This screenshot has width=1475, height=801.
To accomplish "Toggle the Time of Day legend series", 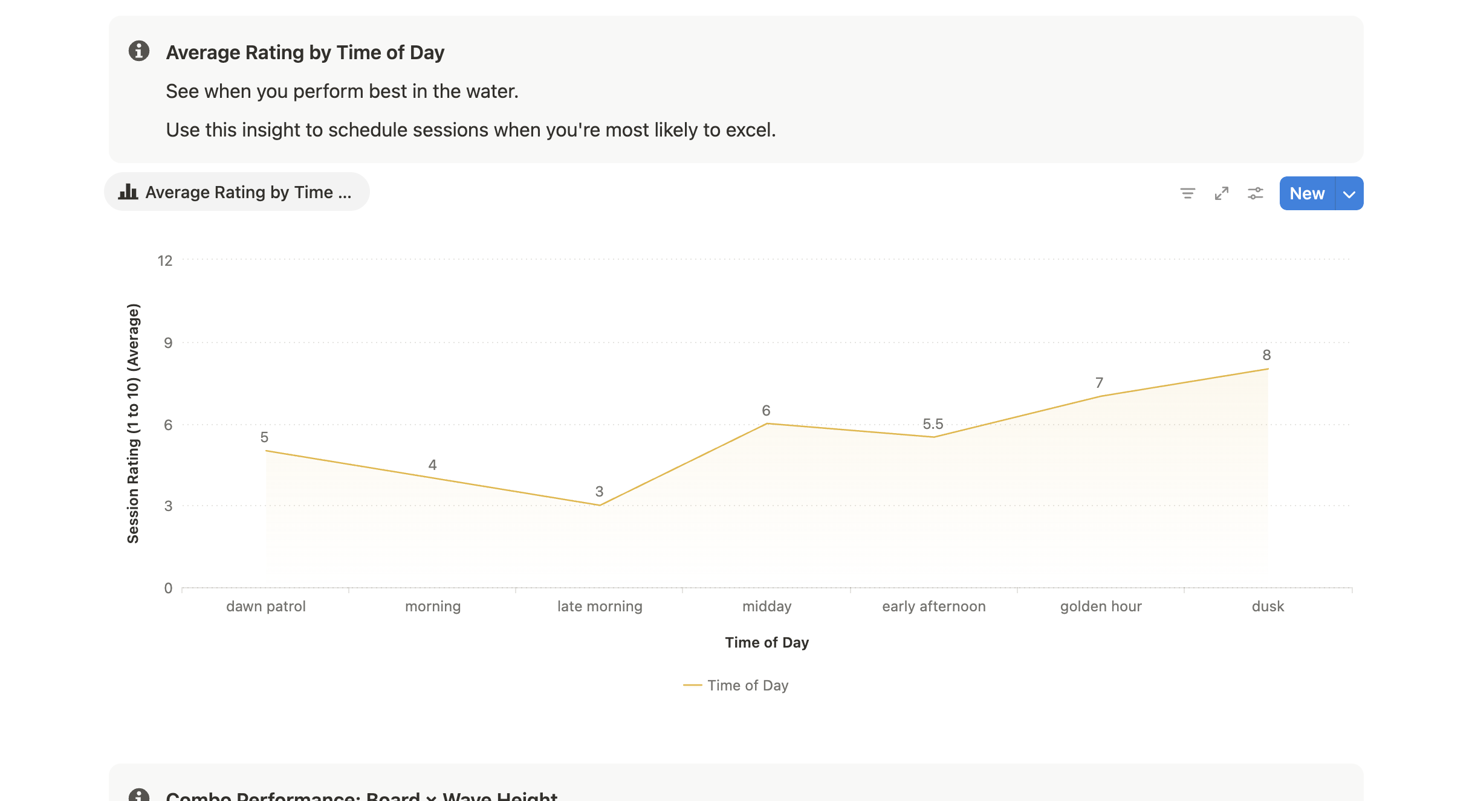I will [x=736, y=686].
